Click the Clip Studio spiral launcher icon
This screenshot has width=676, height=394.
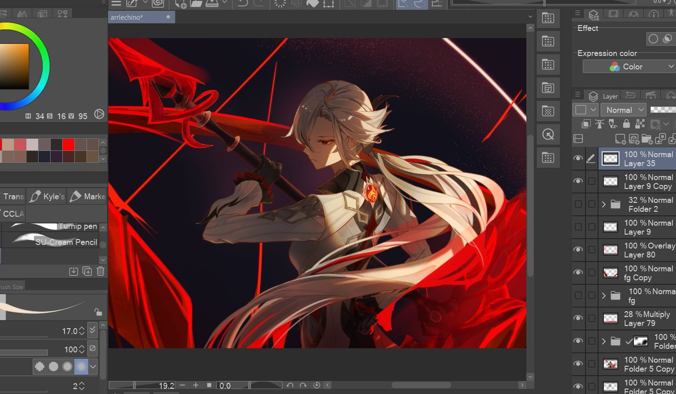tap(157, 3)
